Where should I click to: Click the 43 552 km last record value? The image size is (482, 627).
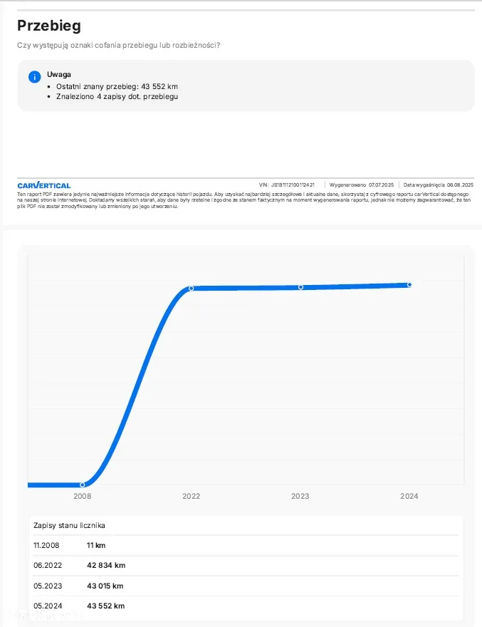[x=106, y=606]
